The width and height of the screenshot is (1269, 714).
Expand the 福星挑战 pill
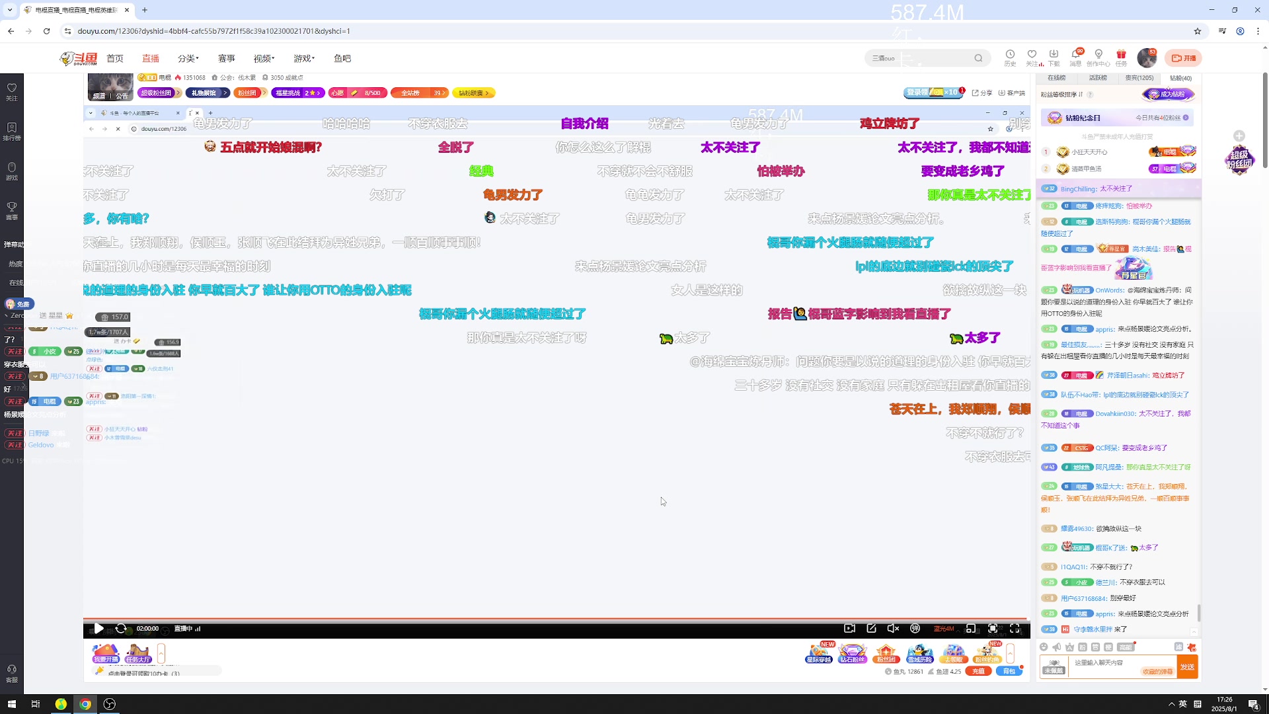[x=298, y=93]
